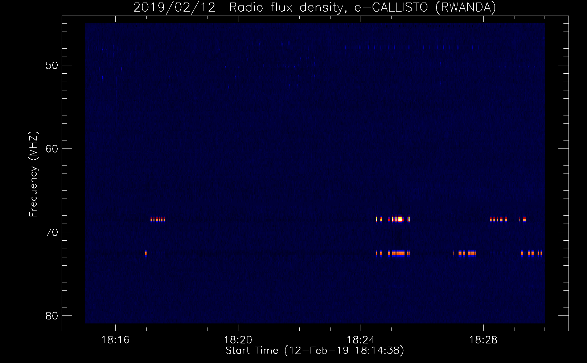587x363 pixels.
Task: Click the '50' frequency tick label
Action: pyautogui.click(x=52, y=65)
